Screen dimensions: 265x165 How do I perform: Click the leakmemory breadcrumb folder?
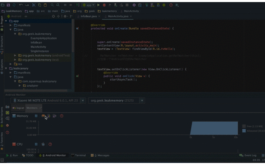pos(107,11)
